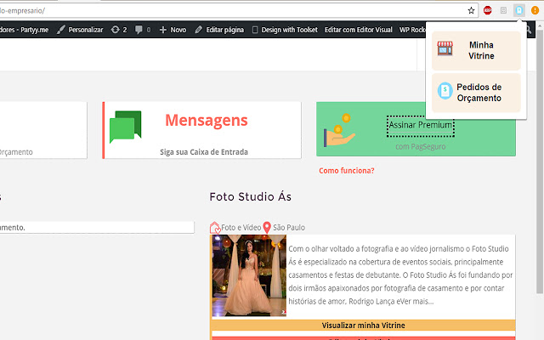Click the grey extension icon in the toolbar
The height and width of the screenshot is (340, 544).
[x=503, y=10]
